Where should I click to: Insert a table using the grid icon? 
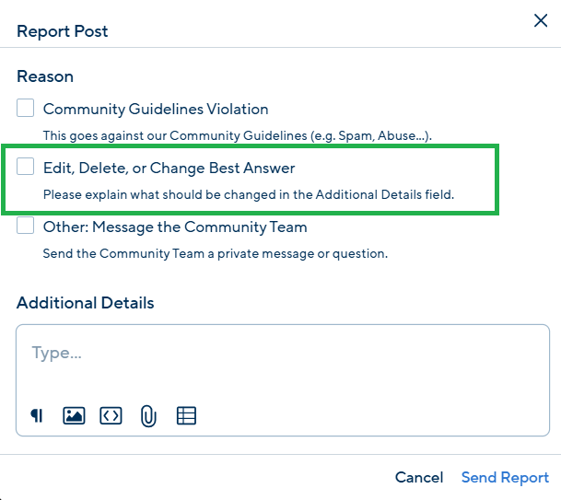186,415
